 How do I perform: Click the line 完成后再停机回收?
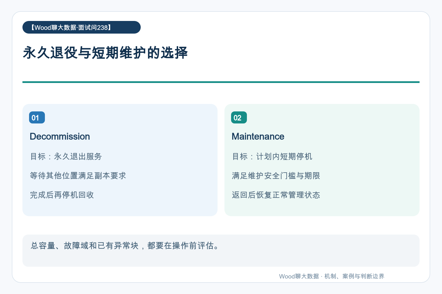[62, 195]
